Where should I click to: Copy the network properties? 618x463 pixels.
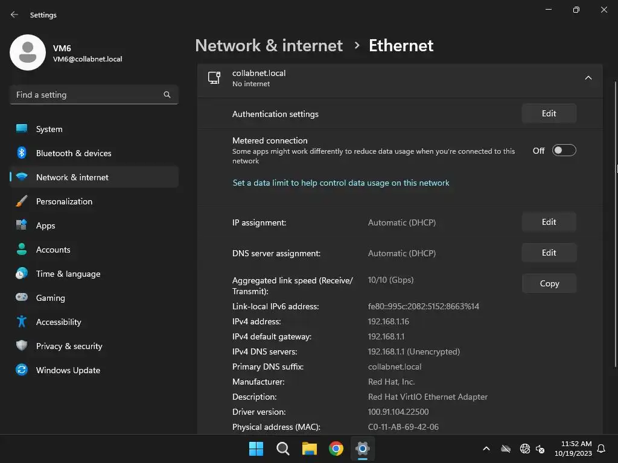coord(549,283)
